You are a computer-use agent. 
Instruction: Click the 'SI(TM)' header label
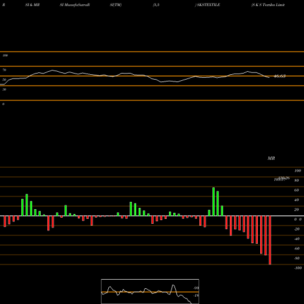click(x=116, y=5)
